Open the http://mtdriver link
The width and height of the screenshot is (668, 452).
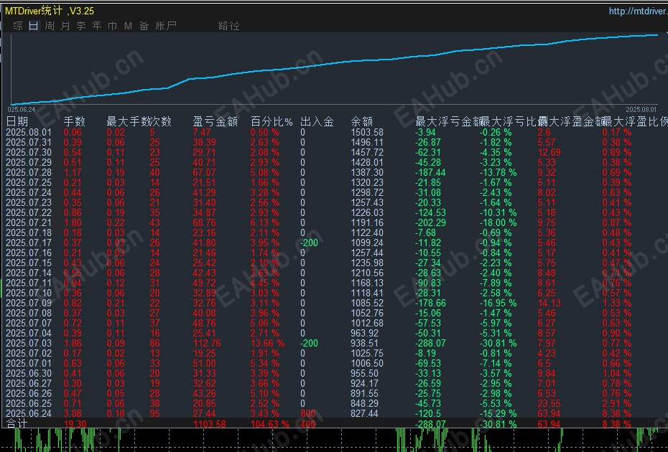pos(638,11)
